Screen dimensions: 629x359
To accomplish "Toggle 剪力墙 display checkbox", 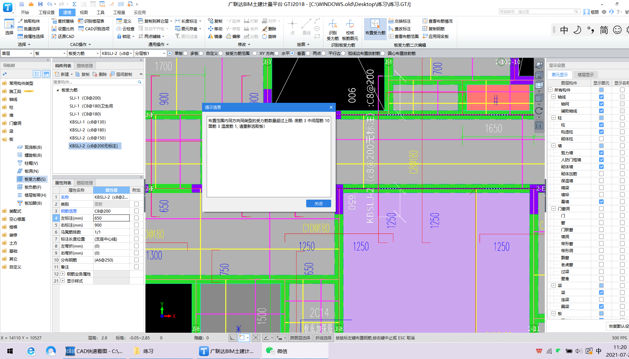I will (601, 153).
